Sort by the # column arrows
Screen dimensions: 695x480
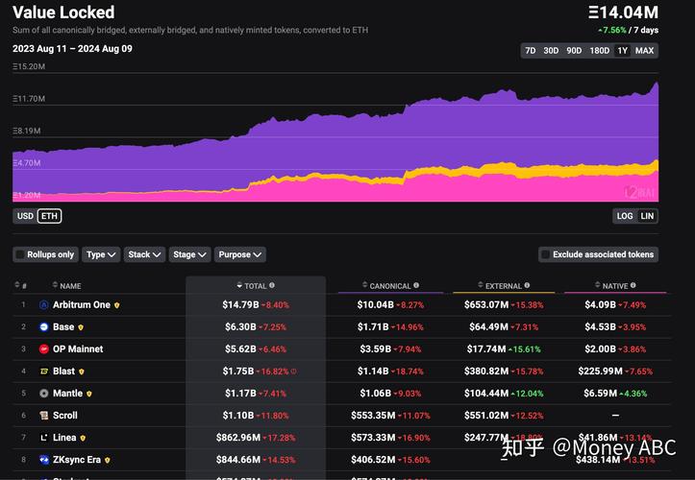tap(17, 285)
